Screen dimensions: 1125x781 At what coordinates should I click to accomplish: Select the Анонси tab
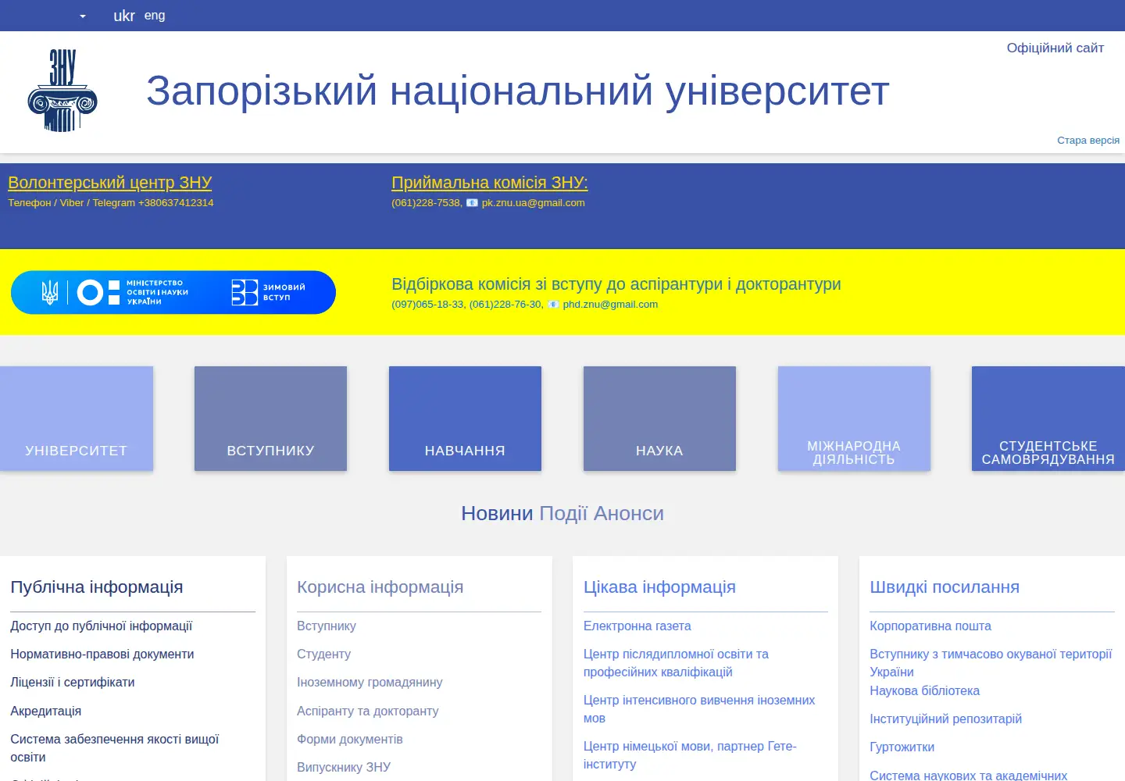coord(629,514)
